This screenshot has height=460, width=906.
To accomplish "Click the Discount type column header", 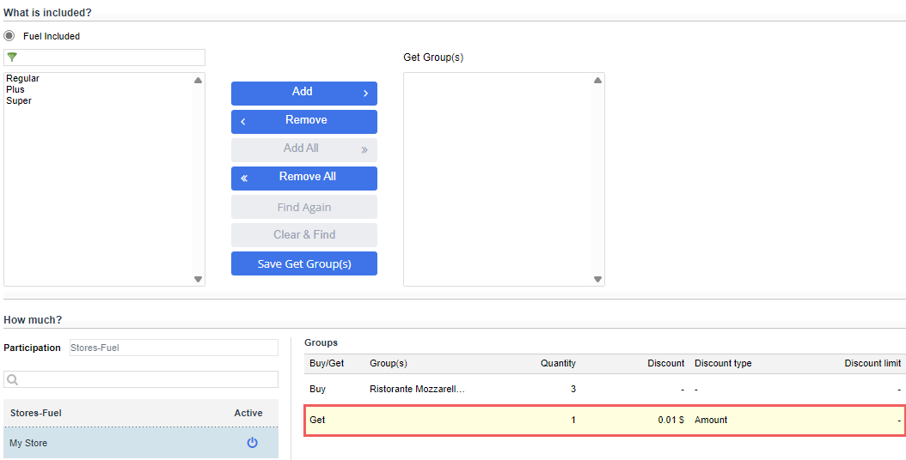I will pyautogui.click(x=723, y=363).
